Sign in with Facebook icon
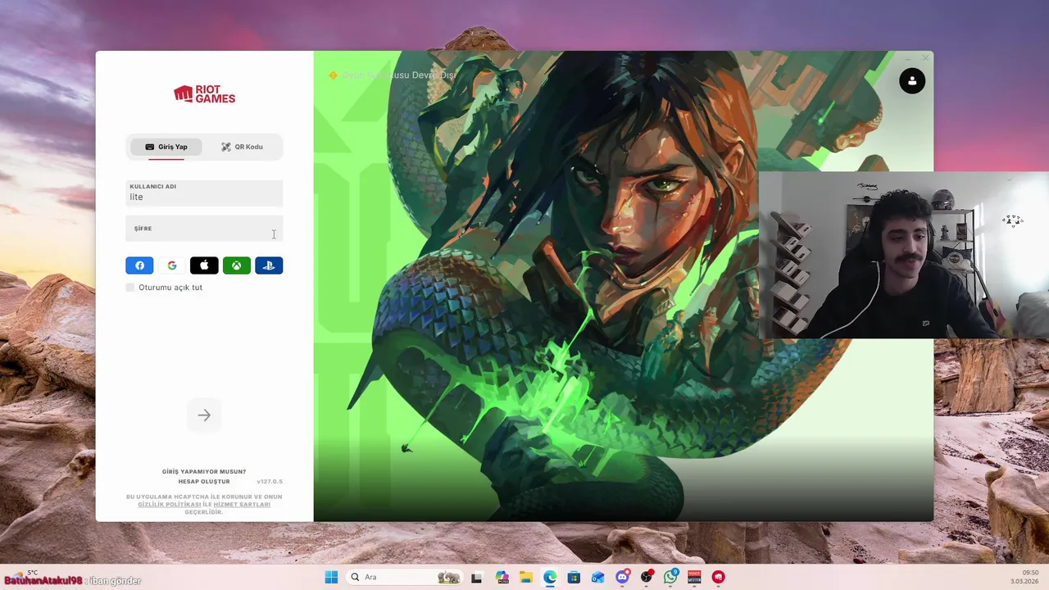Screen dimensions: 1049x590 139,265
